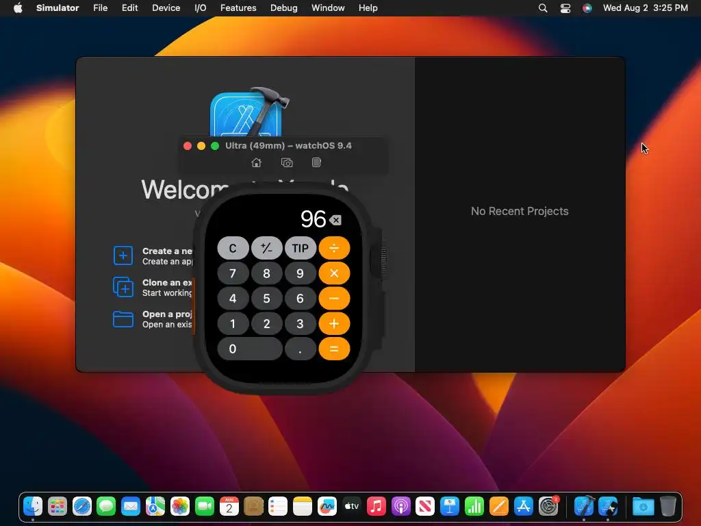
Task: Tap the multiply key
Action: click(334, 273)
